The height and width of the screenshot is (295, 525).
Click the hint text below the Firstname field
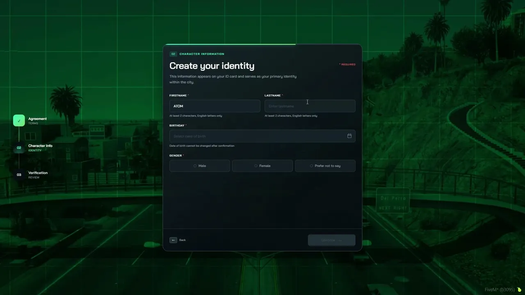(196, 116)
